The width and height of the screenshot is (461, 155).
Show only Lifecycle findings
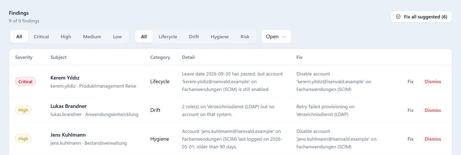[x=168, y=37]
